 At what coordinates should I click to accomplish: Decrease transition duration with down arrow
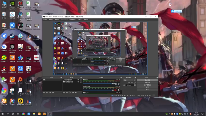[x=135, y=86]
